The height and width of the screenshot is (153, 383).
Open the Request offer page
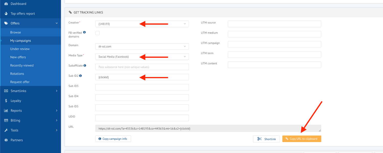pos(20,82)
